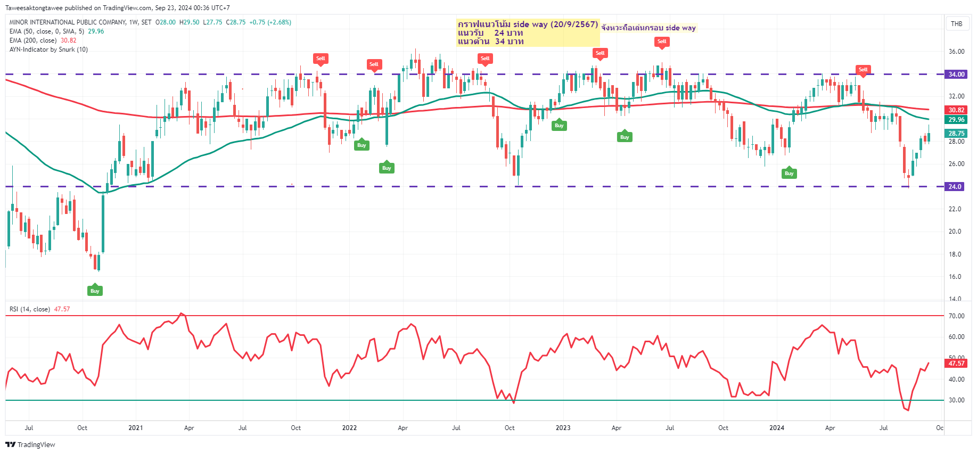Select the EMA (50, close, 0, SMA, 5) legend
Screen dimensions: 977x454
[47, 31]
